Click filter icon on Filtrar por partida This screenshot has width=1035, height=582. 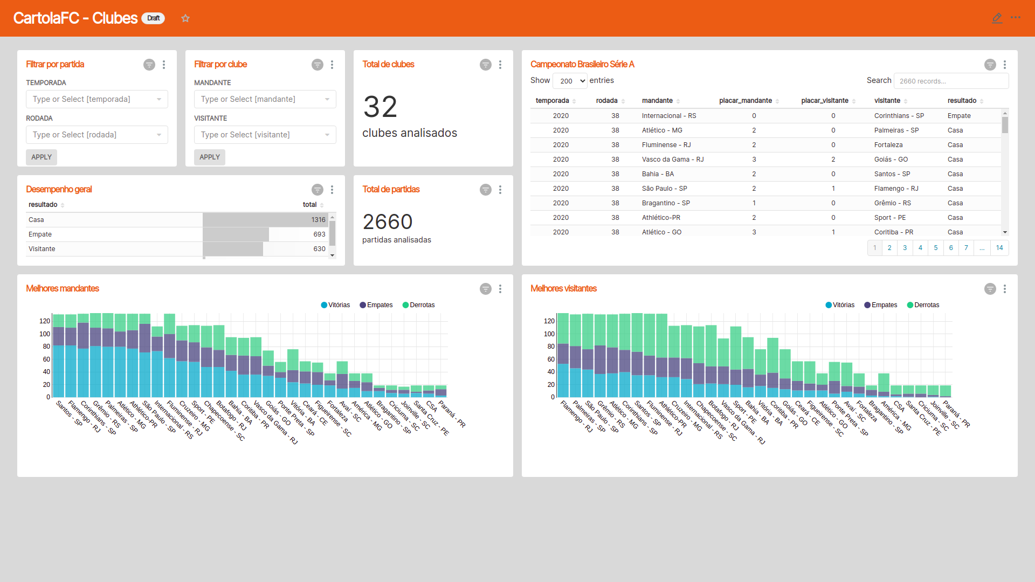149,65
